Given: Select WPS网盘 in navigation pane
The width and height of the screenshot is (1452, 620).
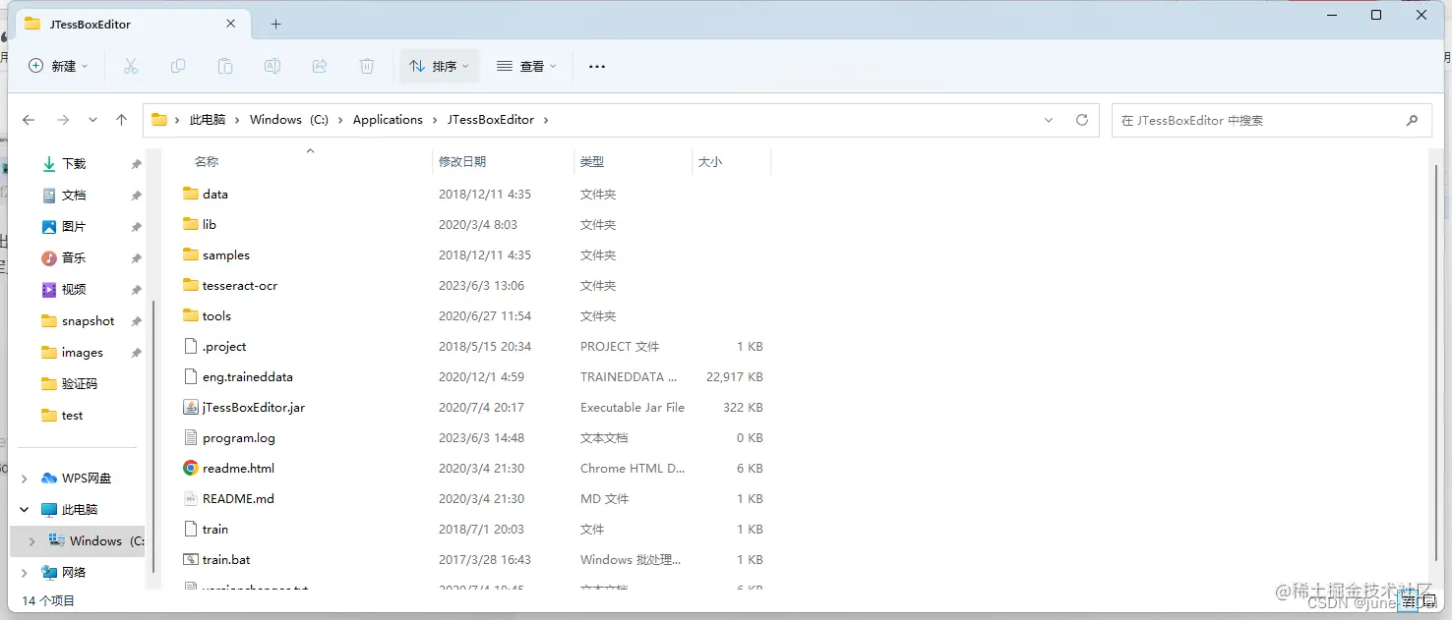Looking at the screenshot, I should point(86,479).
